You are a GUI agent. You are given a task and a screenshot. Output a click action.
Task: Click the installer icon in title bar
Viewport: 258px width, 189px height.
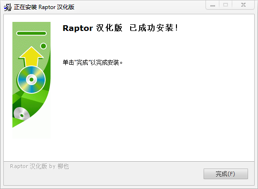pos(8,7)
